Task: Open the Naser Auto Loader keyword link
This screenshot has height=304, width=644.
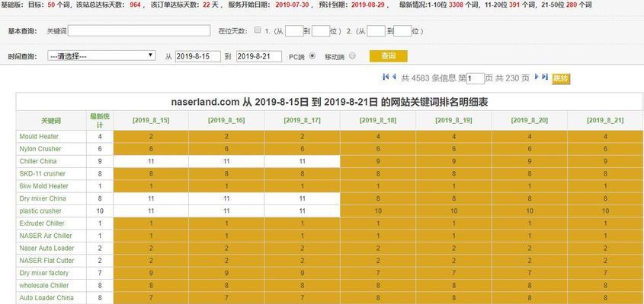Action: (46, 248)
